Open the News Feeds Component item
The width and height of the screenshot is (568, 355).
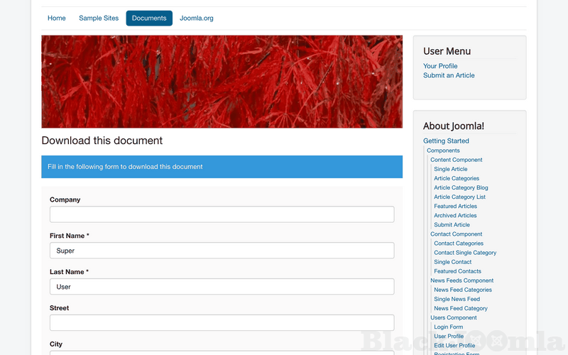461,280
